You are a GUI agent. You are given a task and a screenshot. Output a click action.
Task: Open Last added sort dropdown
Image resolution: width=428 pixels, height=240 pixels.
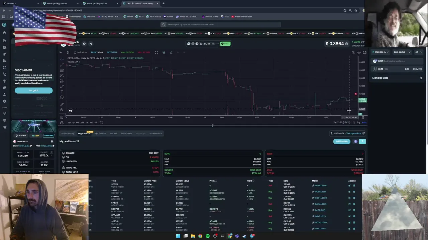click(402, 52)
